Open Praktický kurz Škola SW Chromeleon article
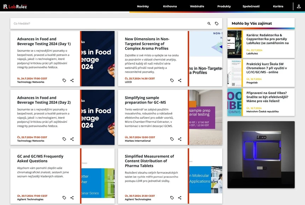 tap(266, 68)
